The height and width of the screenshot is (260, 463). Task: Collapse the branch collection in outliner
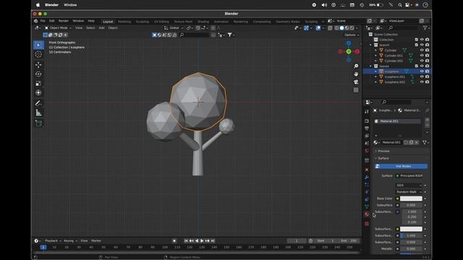370,45
